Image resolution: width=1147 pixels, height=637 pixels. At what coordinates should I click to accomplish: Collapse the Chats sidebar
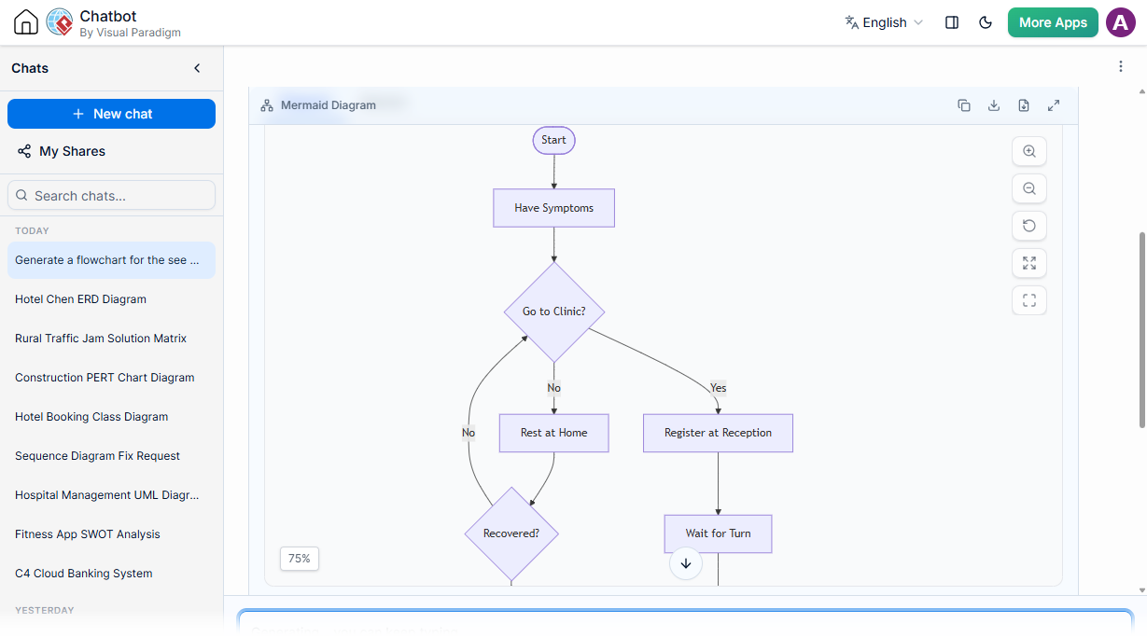coord(197,68)
